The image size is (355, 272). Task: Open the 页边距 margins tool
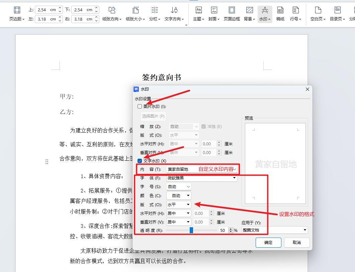pos(17,14)
